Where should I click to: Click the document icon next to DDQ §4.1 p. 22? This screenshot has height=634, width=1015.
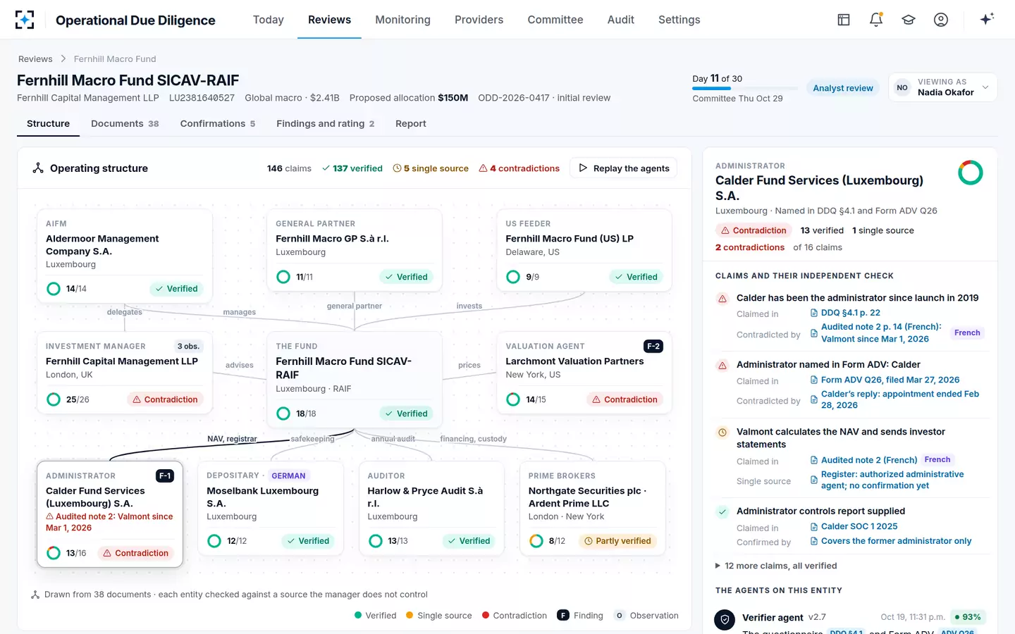(814, 313)
